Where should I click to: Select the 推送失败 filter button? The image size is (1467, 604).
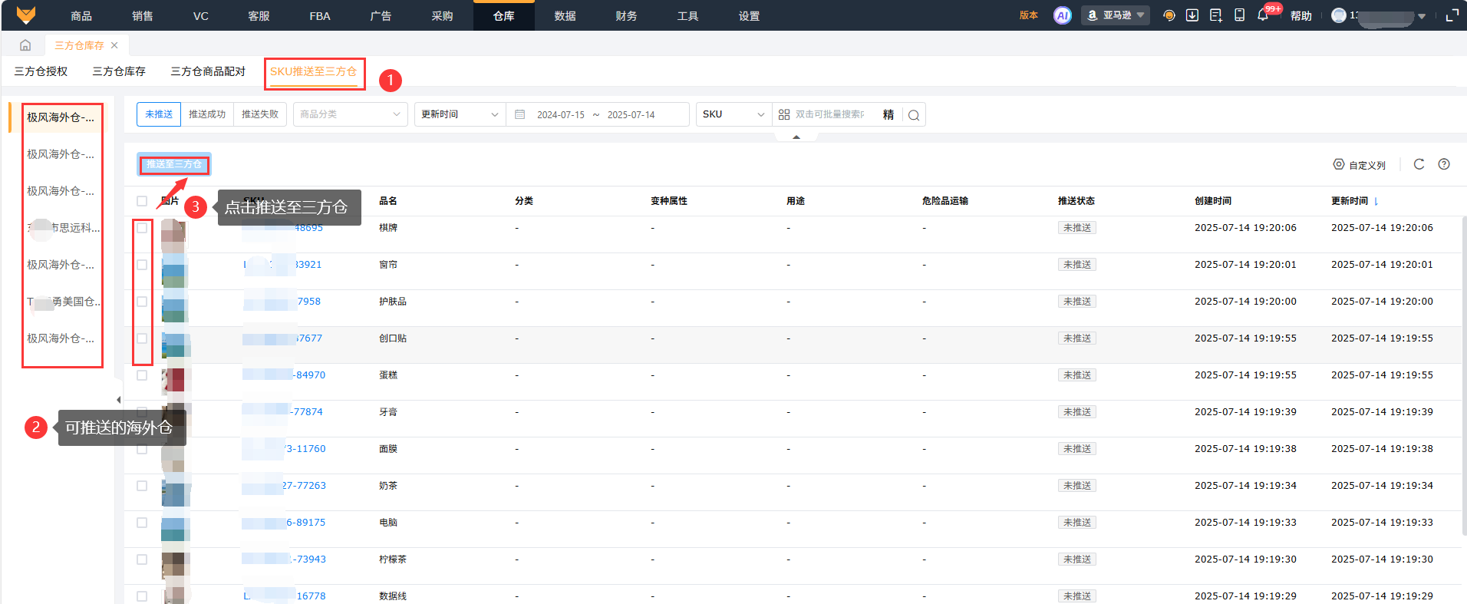coord(260,114)
